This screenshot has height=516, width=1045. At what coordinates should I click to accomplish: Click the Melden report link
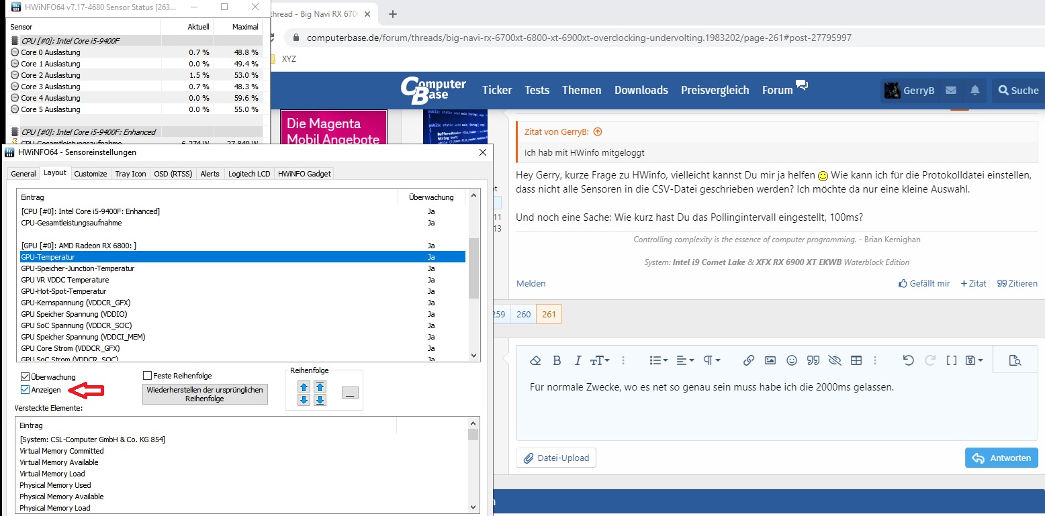point(531,283)
